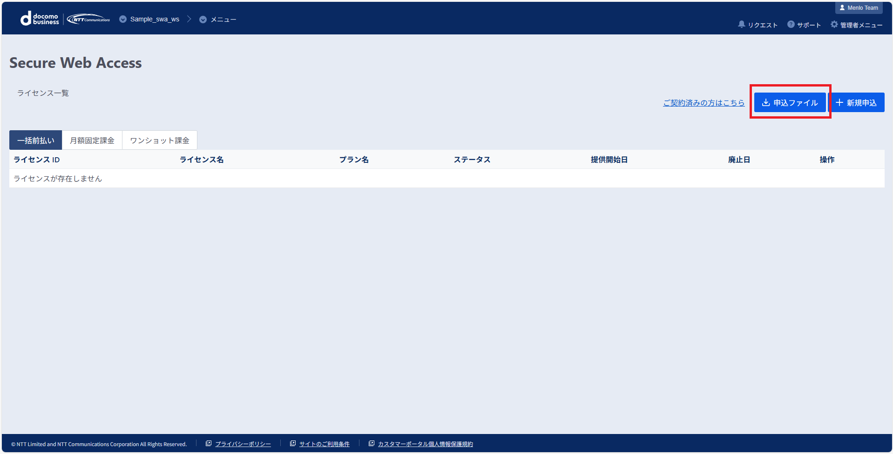The image size is (893, 454).
Task: Open リクエスト notifications
Action: tap(758, 25)
